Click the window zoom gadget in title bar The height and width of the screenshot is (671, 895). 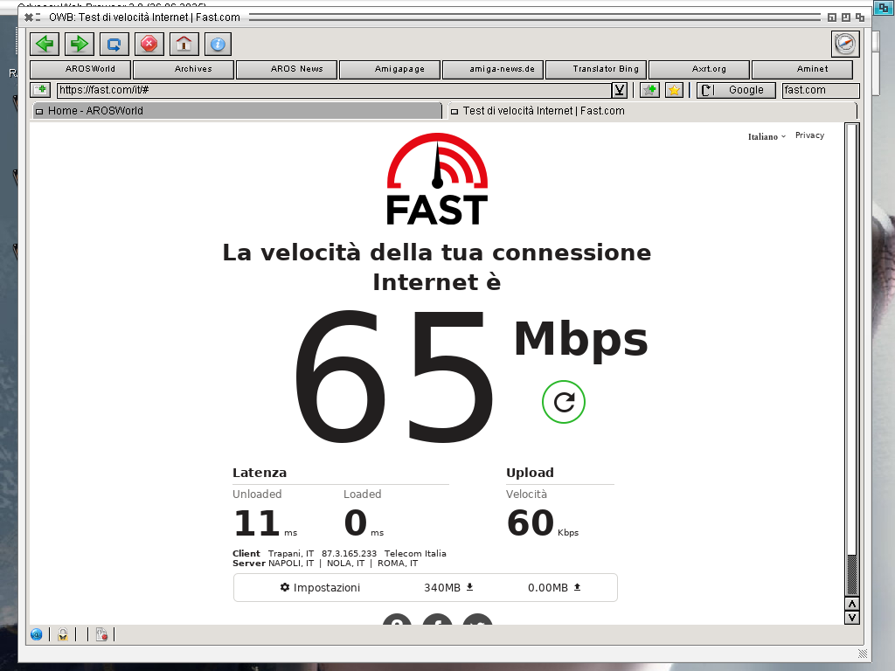(x=846, y=17)
